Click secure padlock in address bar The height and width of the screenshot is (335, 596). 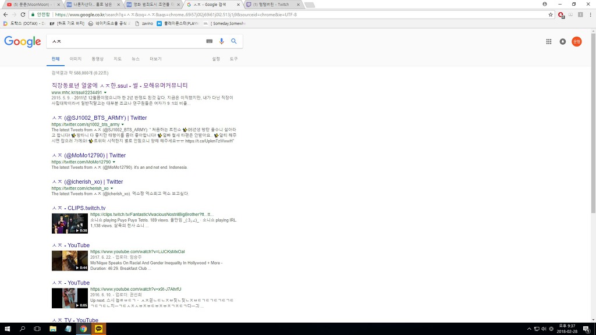[33, 15]
